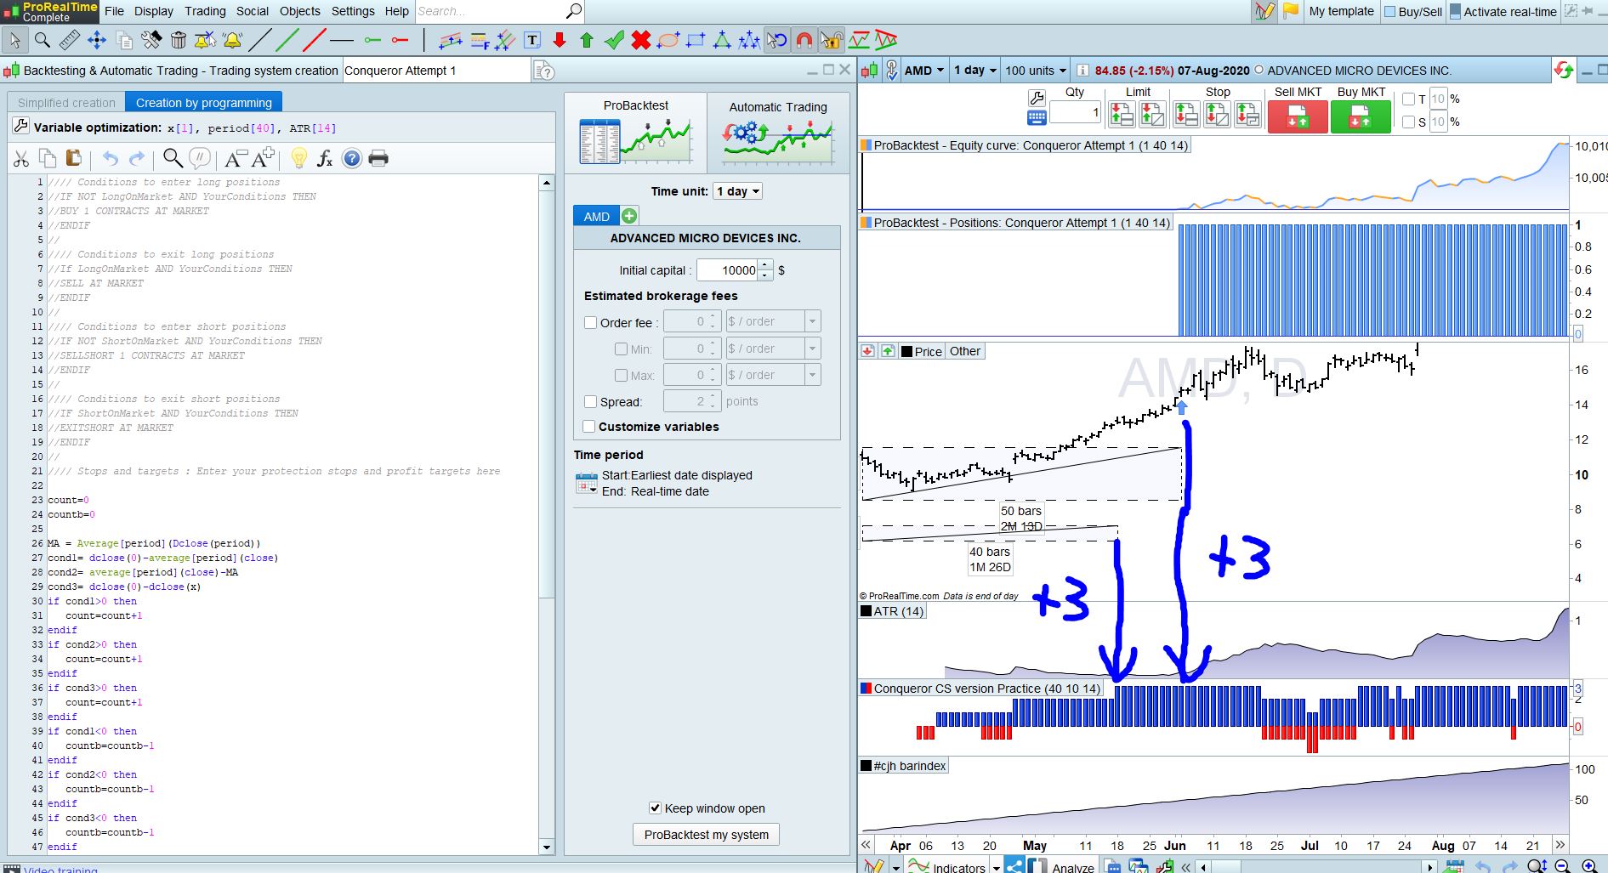Open variable optimization wrench icon

point(21,127)
